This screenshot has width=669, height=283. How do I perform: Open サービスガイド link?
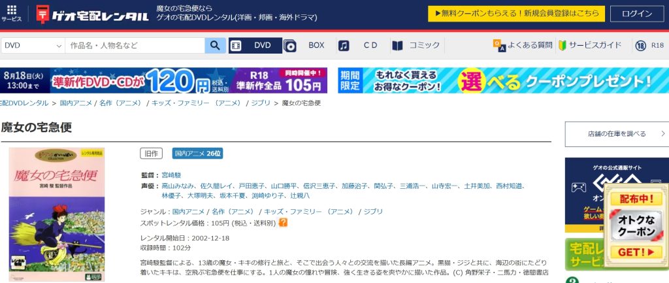595,45
